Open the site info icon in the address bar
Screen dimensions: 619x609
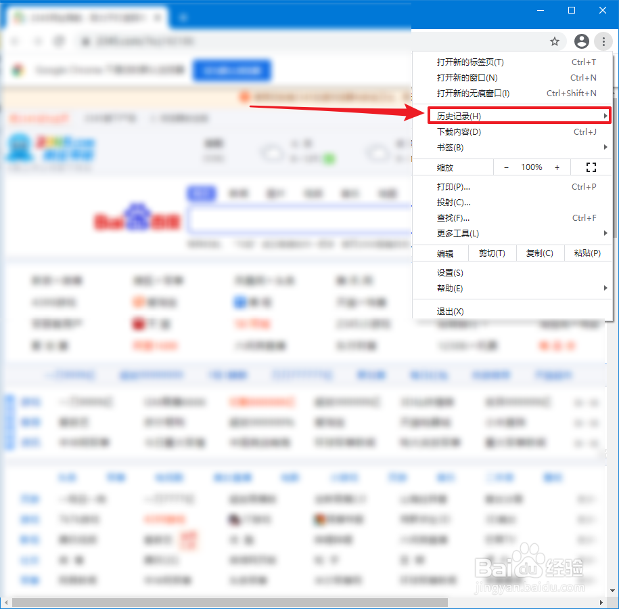(x=85, y=41)
